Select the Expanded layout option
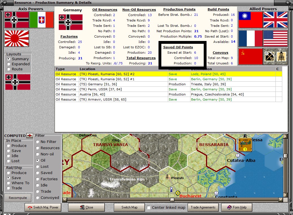This screenshot has height=215, width=293. (8, 64)
